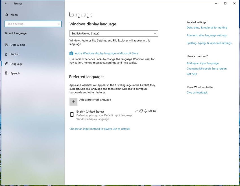Select Language in the sidebar

[33, 64]
